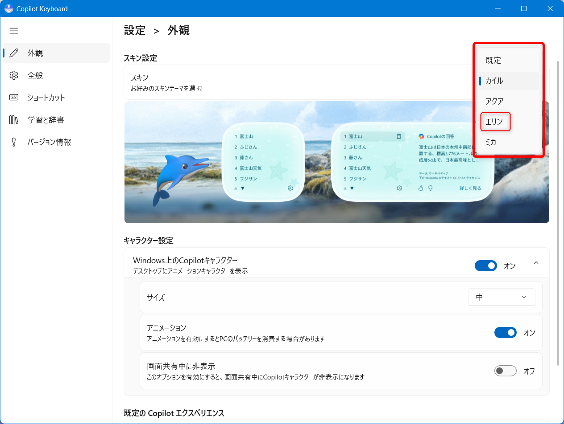
Task: Select カイル in the skin dropdown list
Action: 509,81
